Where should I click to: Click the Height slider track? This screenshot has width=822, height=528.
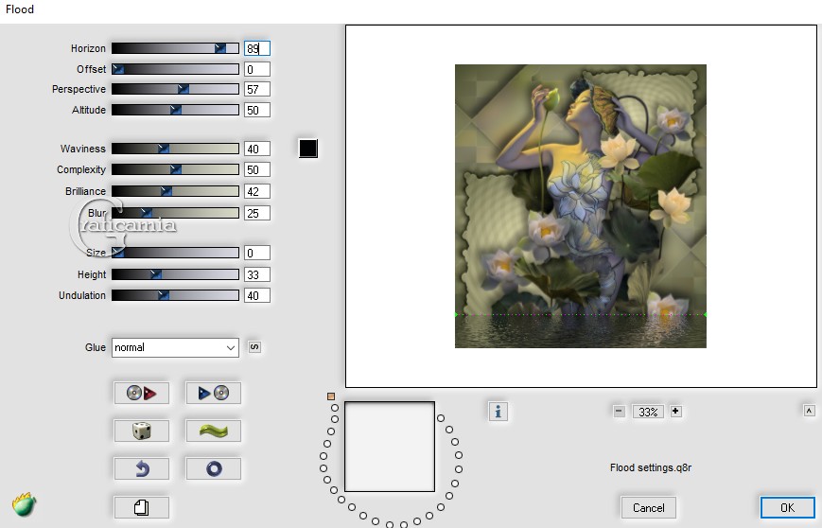pyautogui.click(x=175, y=274)
